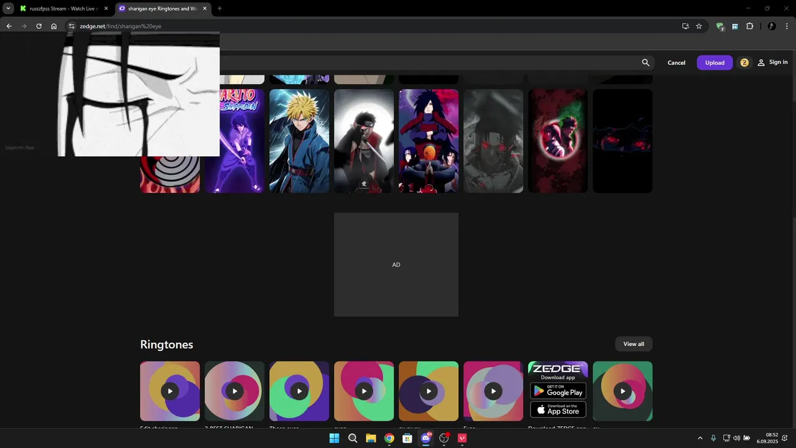The image size is (796, 448).
Task: Click the Cancel search button
Action: [x=677, y=63]
